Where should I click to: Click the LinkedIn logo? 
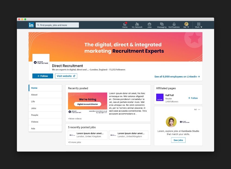click(x=31, y=25)
